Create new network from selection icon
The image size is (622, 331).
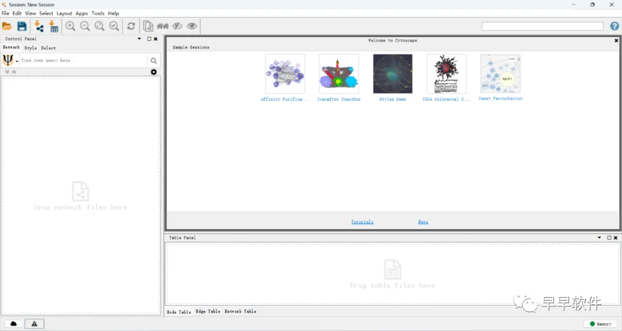click(x=148, y=26)
